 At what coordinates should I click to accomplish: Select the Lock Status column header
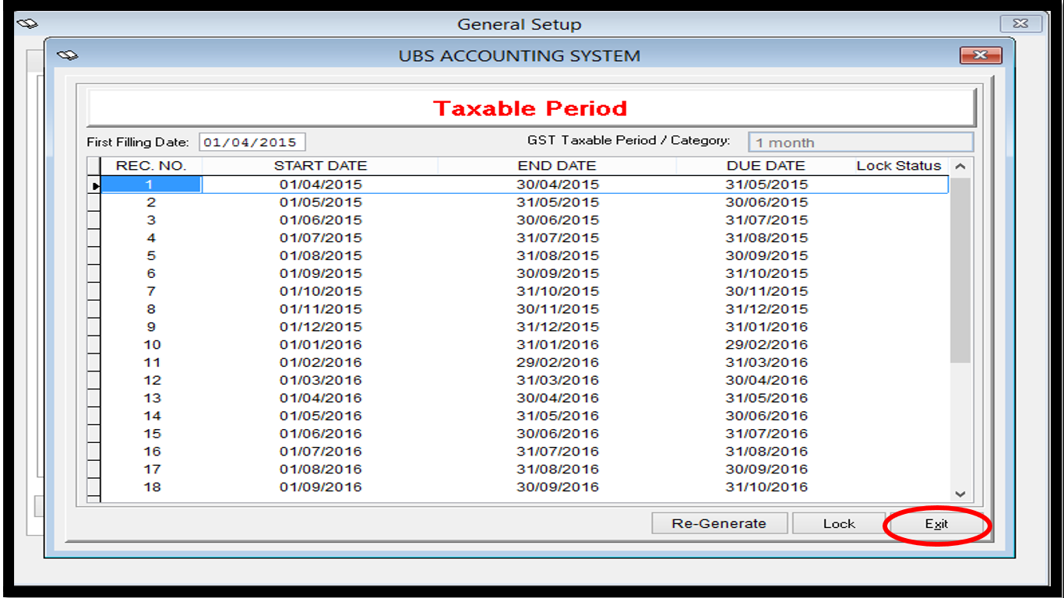click(899, 166)
